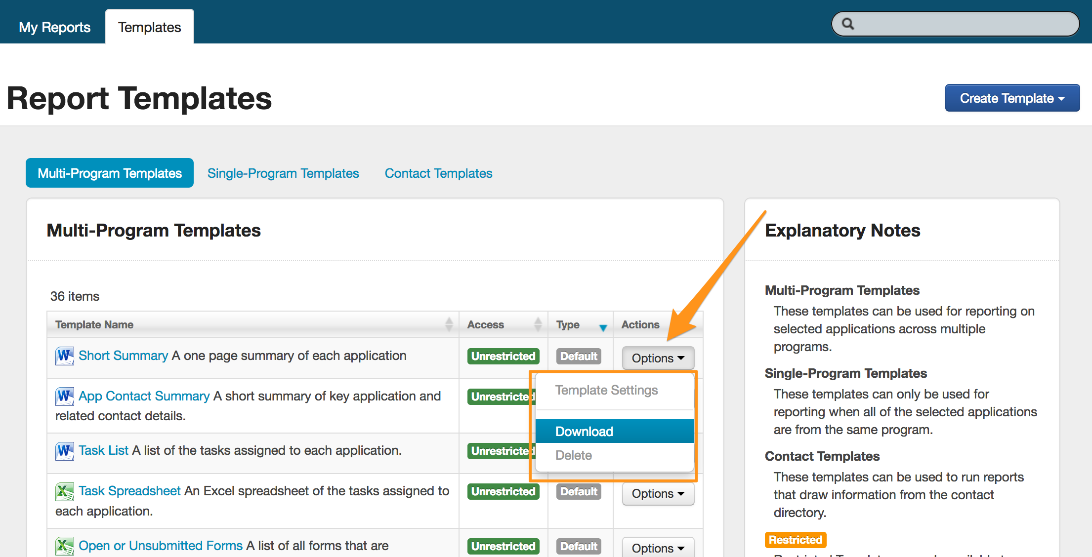This screenshot has height=557, width=1092.
Task: Click Excel icon beside Open or Unsubmitted Forms
Action: tap(64, 546)
